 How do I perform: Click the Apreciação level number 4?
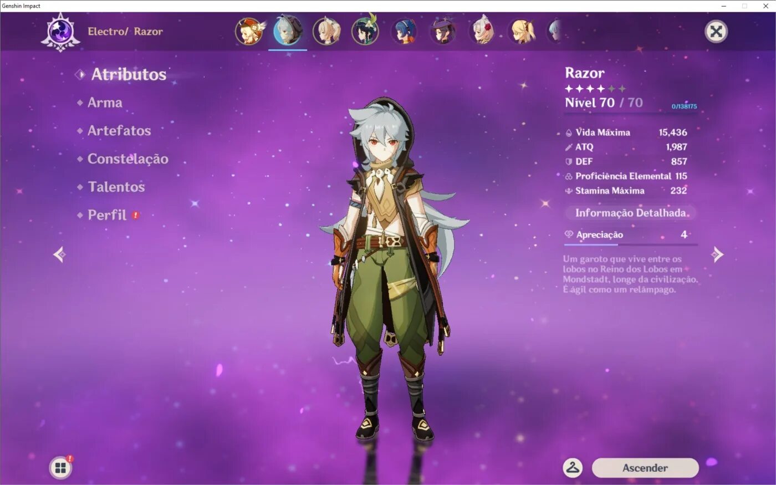point(684,234)
